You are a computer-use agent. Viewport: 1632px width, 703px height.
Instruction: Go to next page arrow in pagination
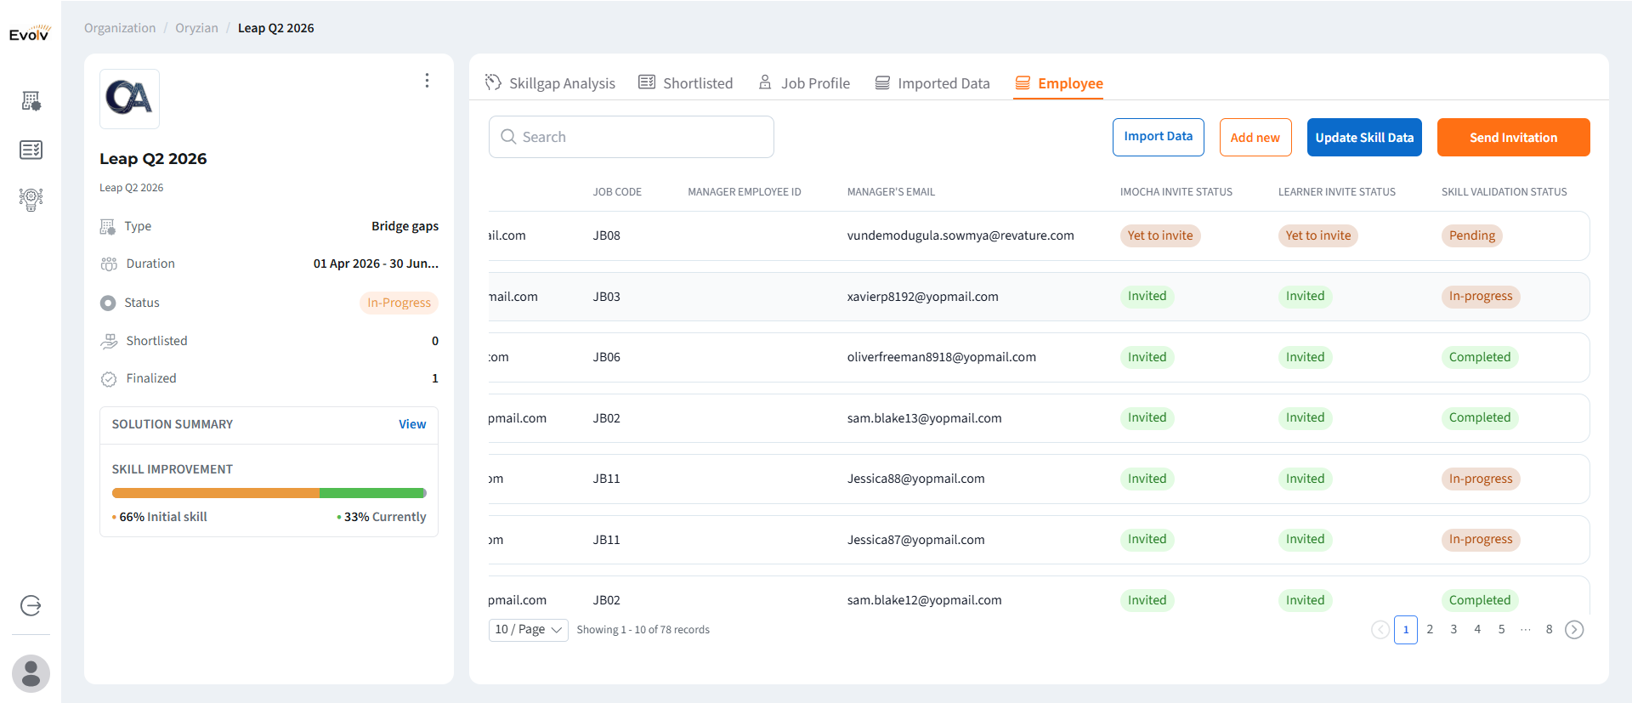pos(1574,630)
